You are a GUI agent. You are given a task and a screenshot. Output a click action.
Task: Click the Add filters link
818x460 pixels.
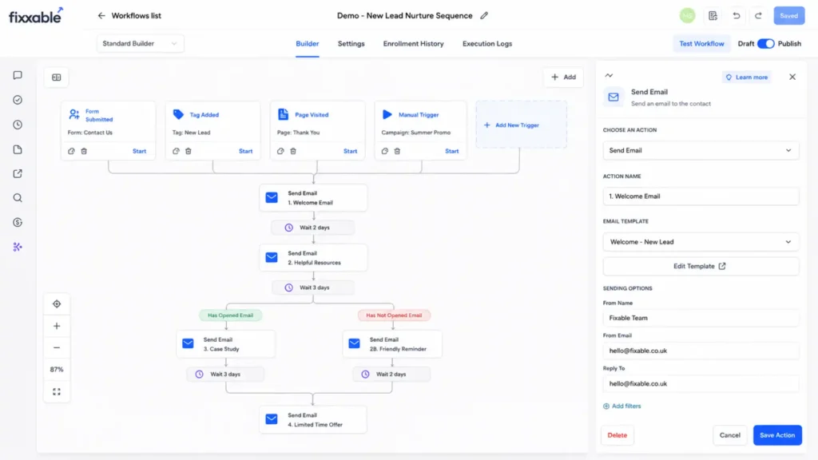click(x=621, y=406)
